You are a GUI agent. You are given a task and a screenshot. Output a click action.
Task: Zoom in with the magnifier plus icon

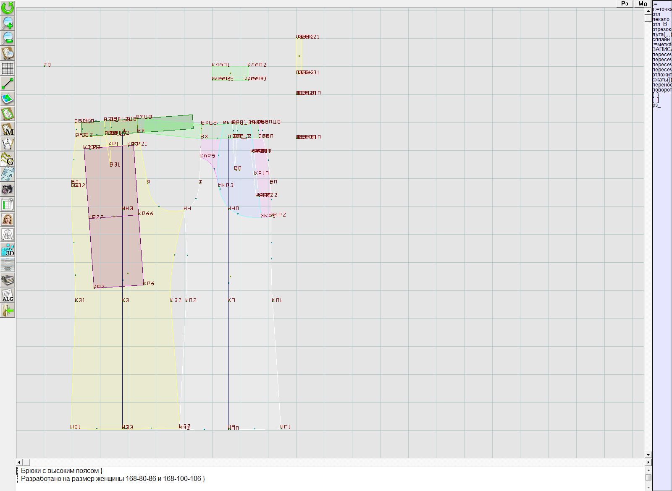pyautogui.click(x=8, y=23)
